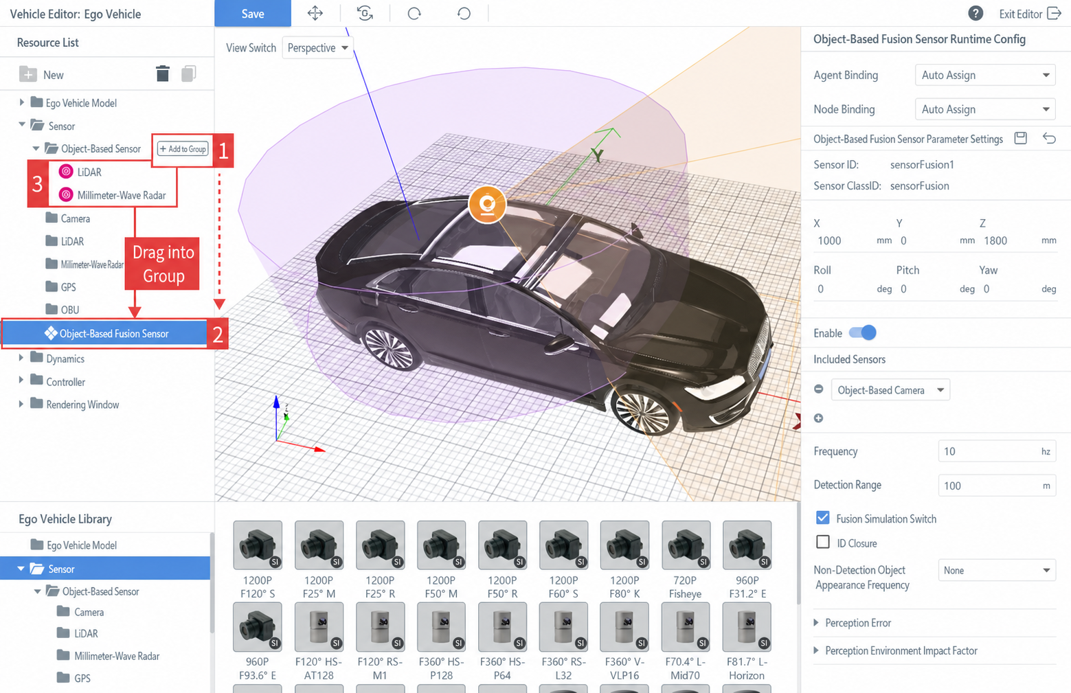
Task: Edit the Frequency value field
Action: 997,451
